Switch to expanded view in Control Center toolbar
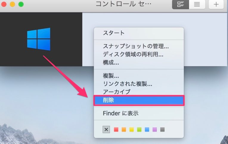 (x=180, y=4)
